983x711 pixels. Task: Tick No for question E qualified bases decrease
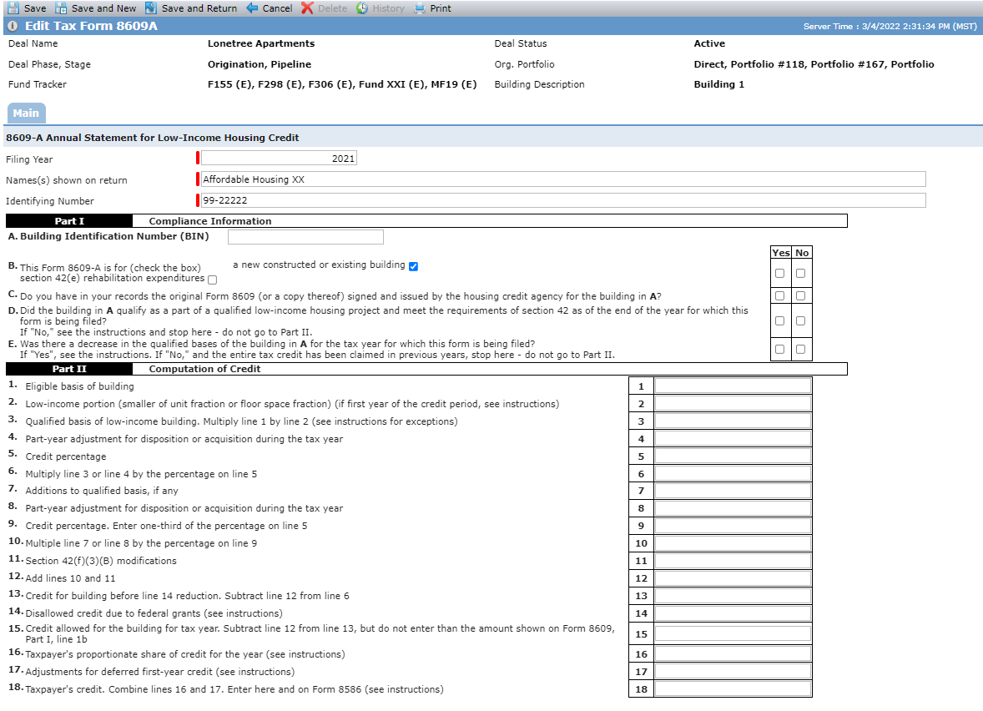(x=800, y=349)
